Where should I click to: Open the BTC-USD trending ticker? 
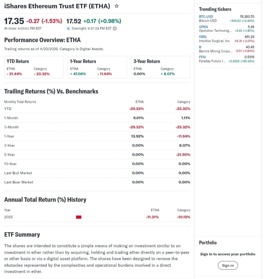pyautogui.click(x=206, y=17)
